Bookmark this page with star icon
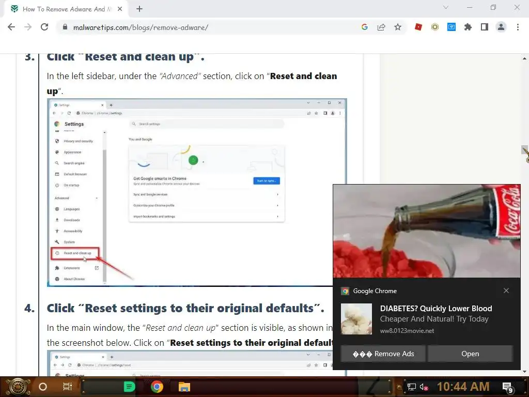This screenshot has width=529, height=397. (x=398, y=27)
